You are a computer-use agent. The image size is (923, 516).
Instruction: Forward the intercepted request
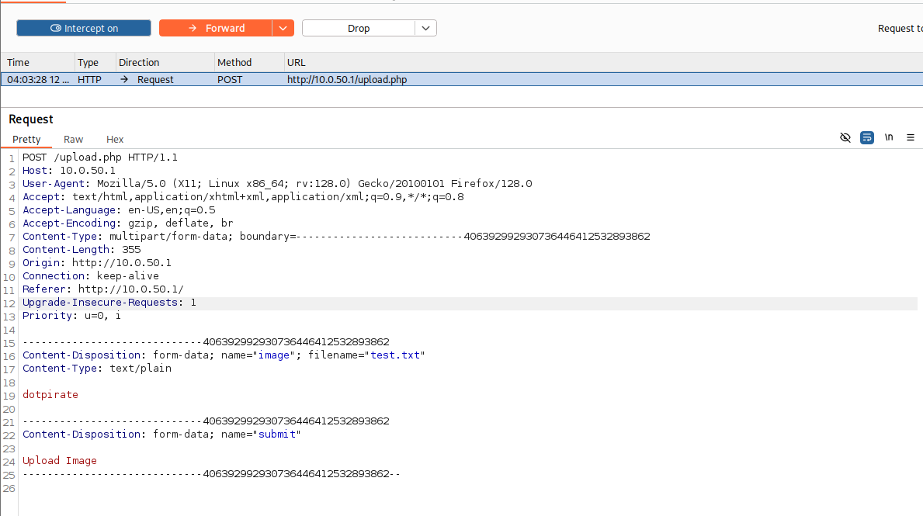215,28
